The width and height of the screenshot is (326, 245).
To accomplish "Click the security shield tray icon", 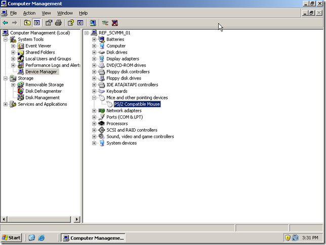I will click(288, 237).
